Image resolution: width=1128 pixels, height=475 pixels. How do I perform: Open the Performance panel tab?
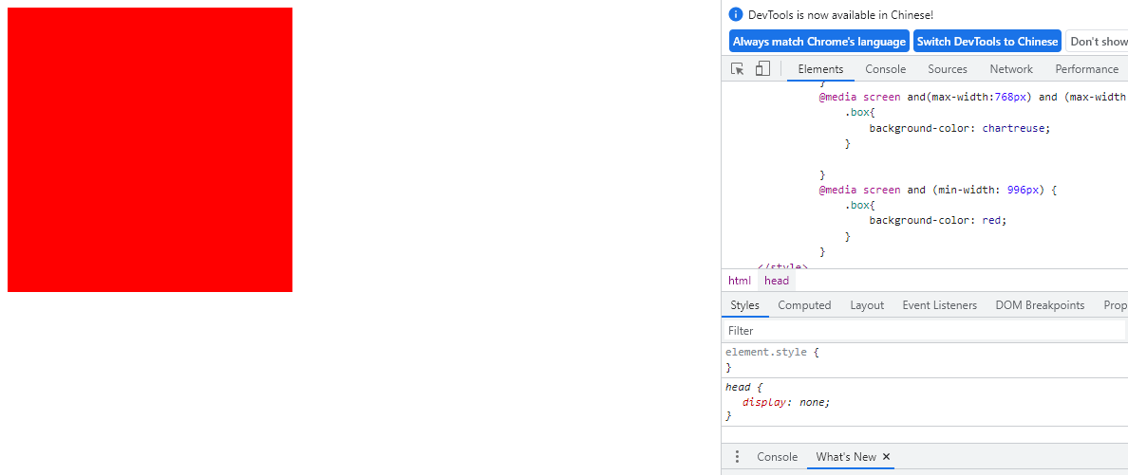click(x=1086, y=69)
